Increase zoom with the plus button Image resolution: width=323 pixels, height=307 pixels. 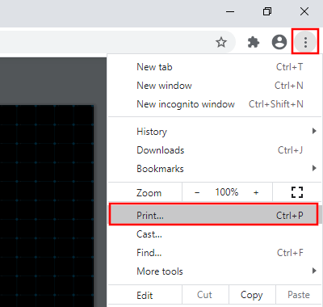point(256,192)
